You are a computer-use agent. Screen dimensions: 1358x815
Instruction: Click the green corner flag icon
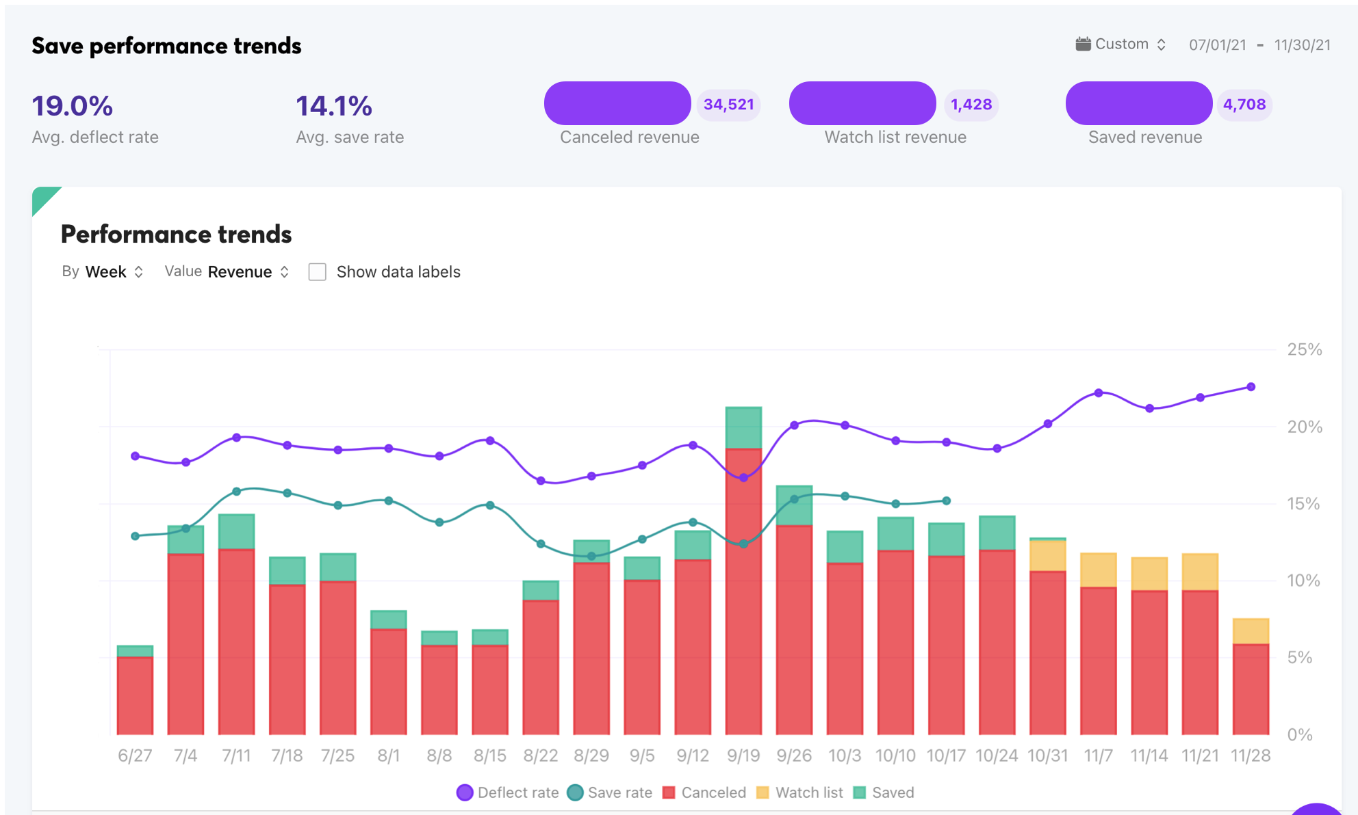click(42, 198)
